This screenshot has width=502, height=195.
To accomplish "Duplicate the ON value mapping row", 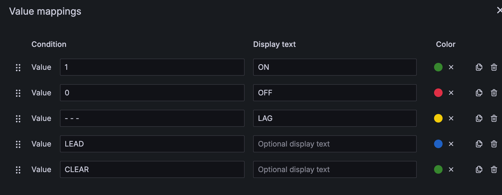I will point(479,67).
